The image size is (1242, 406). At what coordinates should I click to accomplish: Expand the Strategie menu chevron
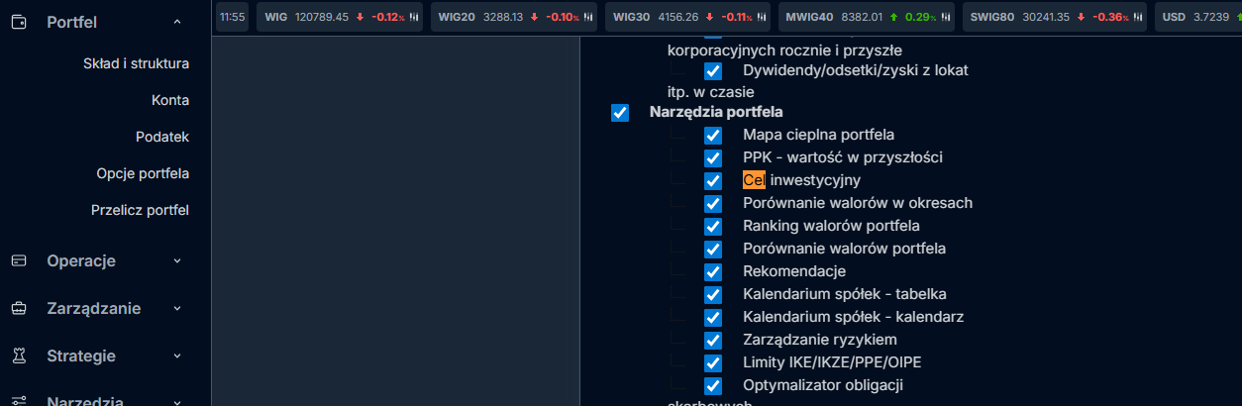point(177,355)
